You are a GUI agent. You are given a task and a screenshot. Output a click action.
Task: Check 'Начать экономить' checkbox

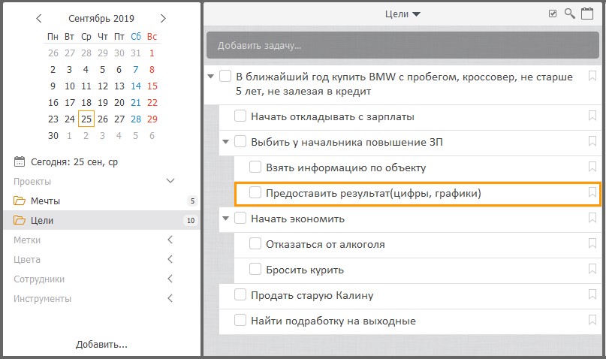tap(240, 218)
